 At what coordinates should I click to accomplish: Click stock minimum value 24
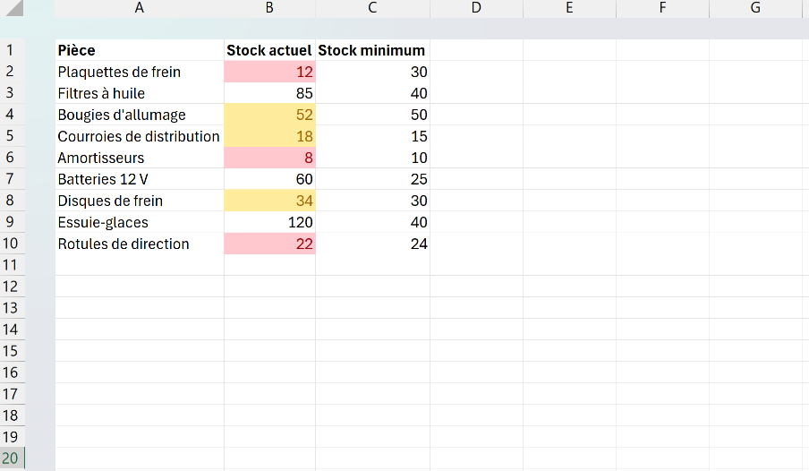[x=372, y=244]
